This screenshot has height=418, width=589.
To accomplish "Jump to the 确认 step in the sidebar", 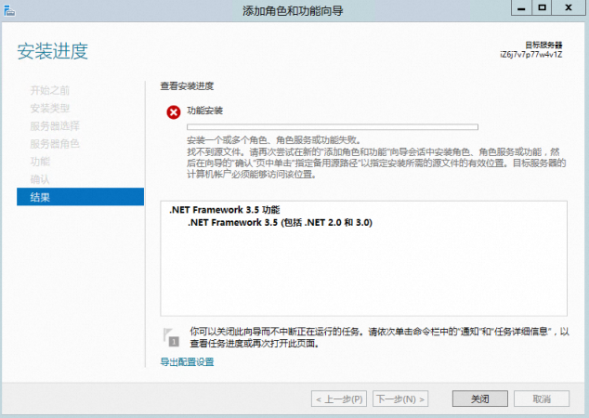I will (x=40, y=178).
